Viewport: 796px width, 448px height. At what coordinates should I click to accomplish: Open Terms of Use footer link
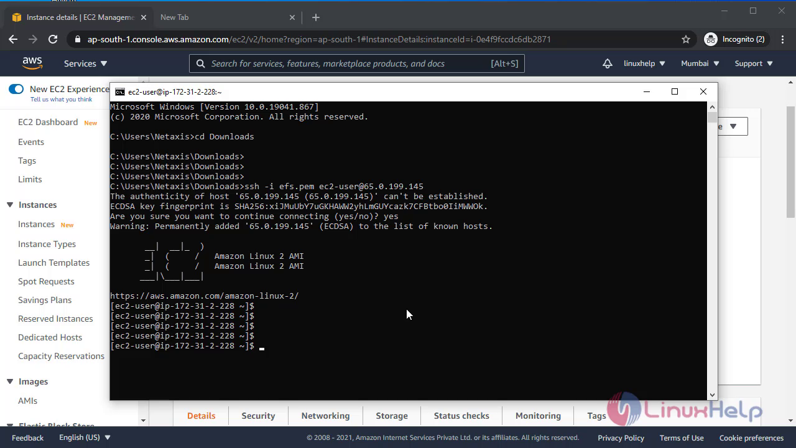[682, 437]
